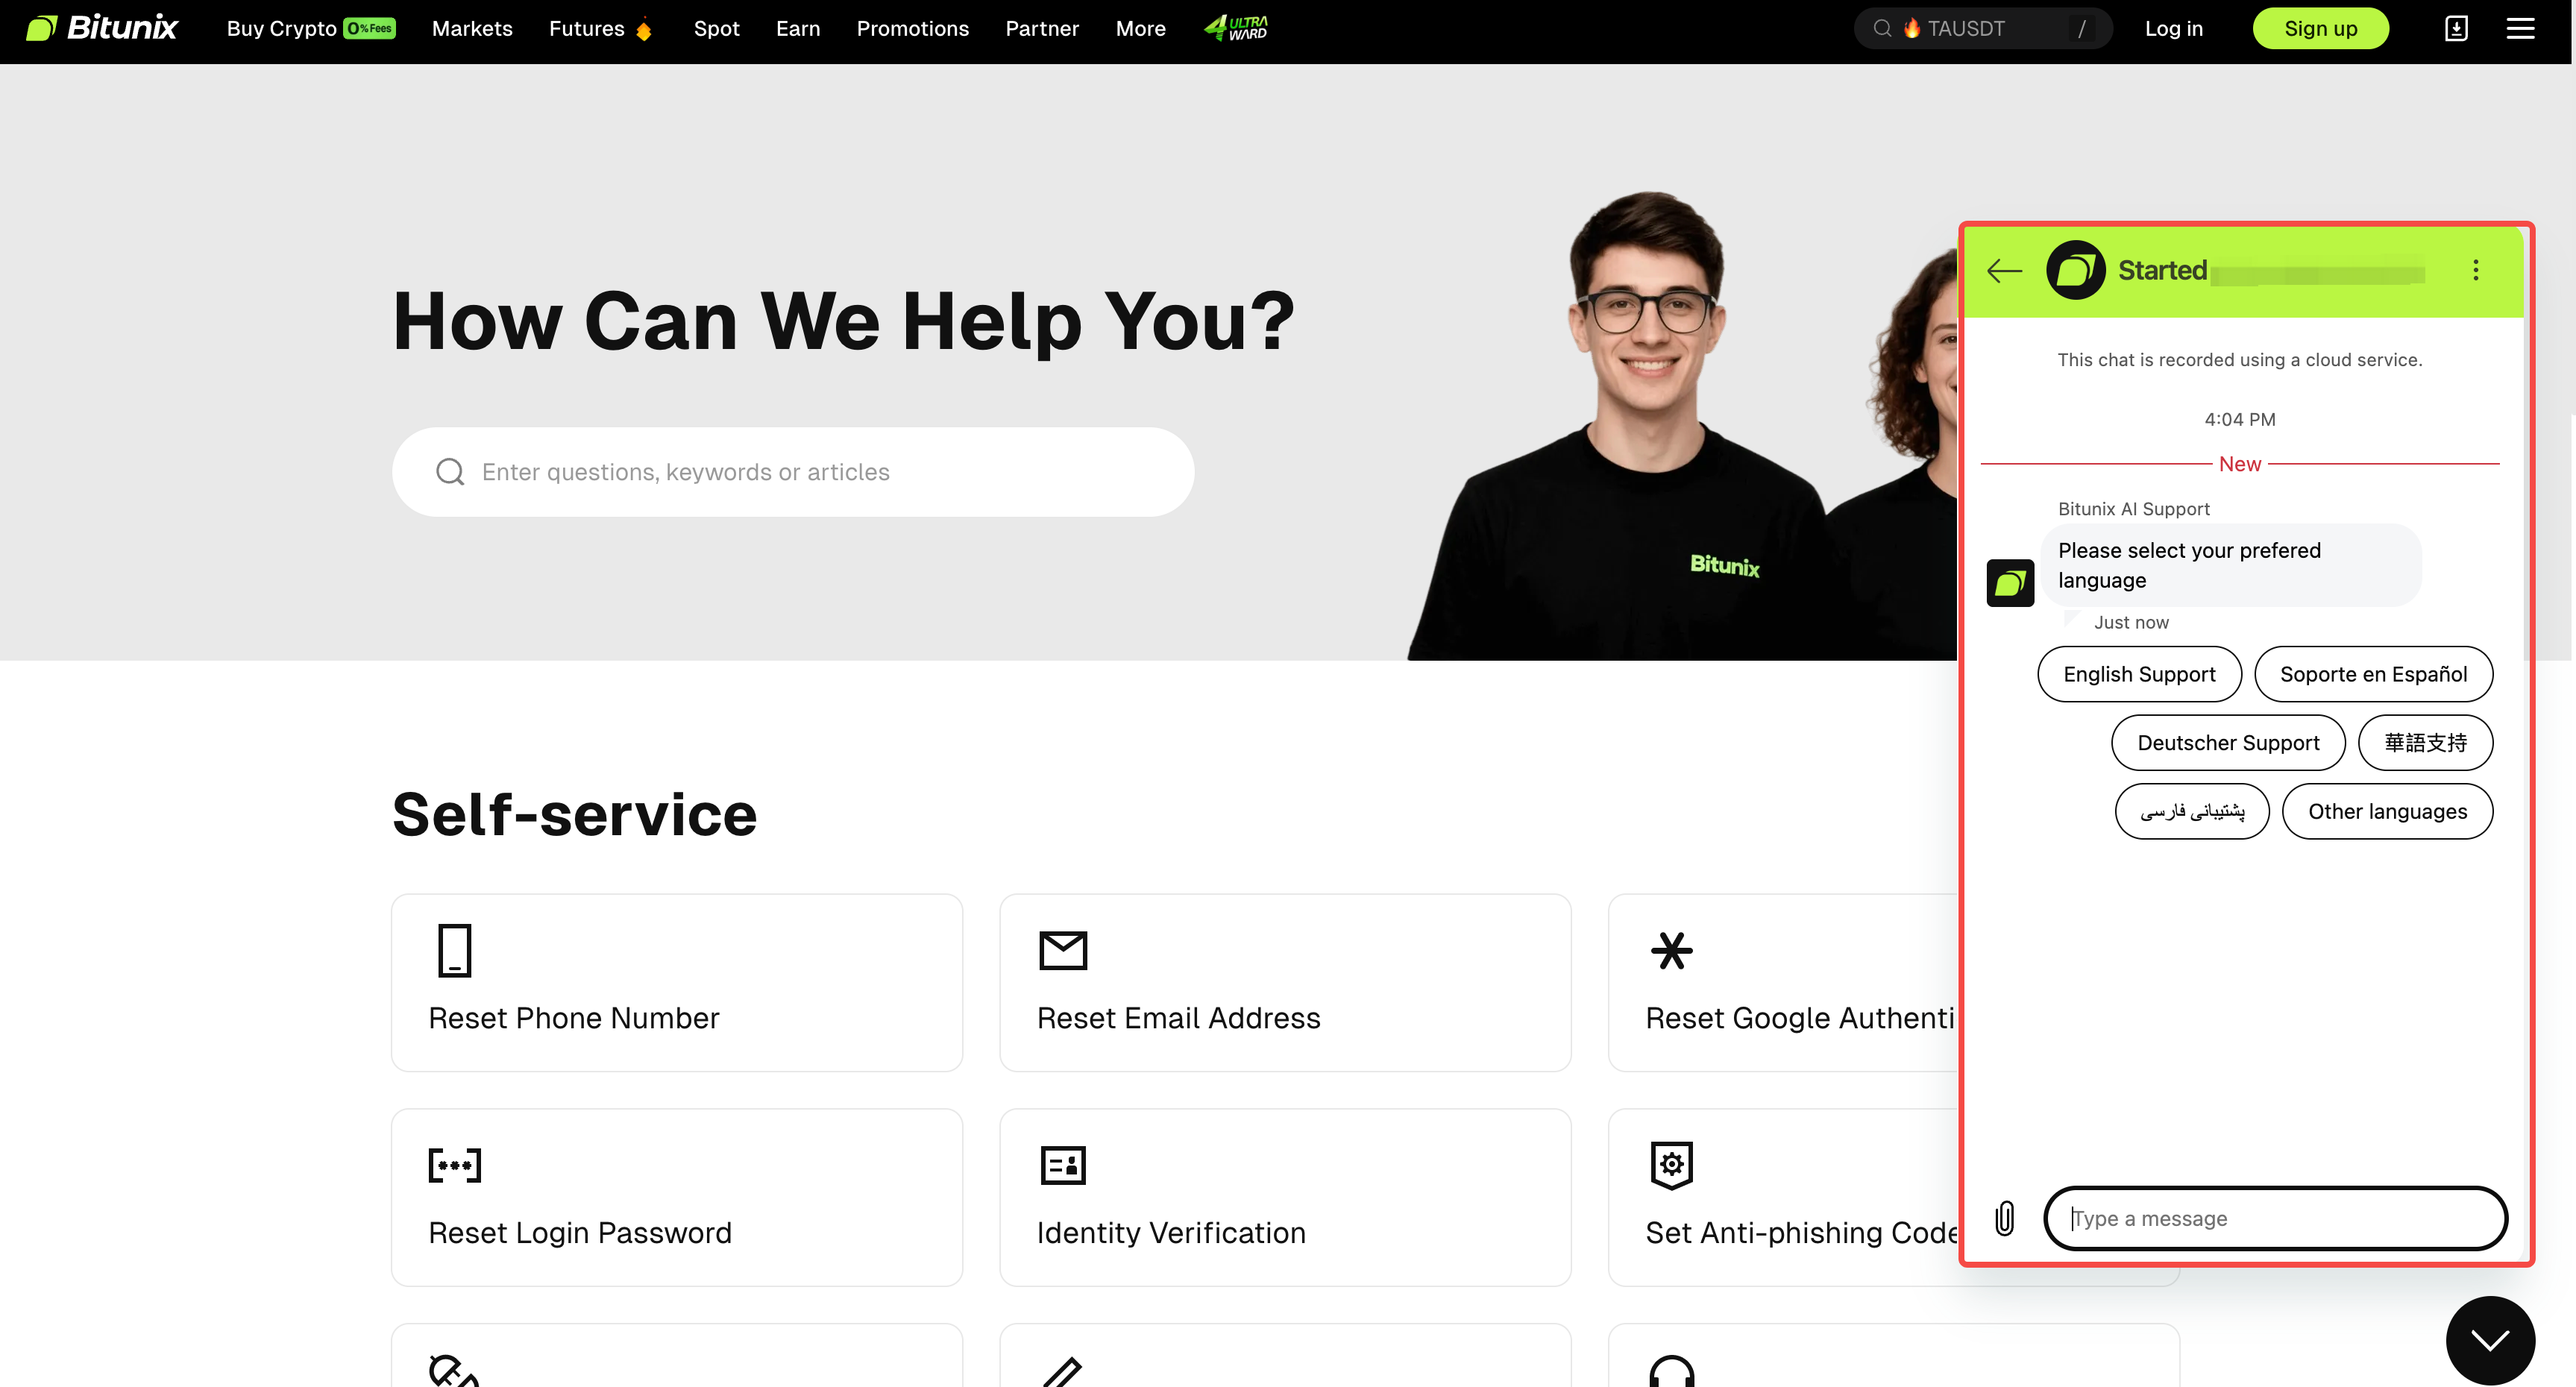Select English Support language option
This screenshot has width=2576, height=1387.
click(2139, 674)
